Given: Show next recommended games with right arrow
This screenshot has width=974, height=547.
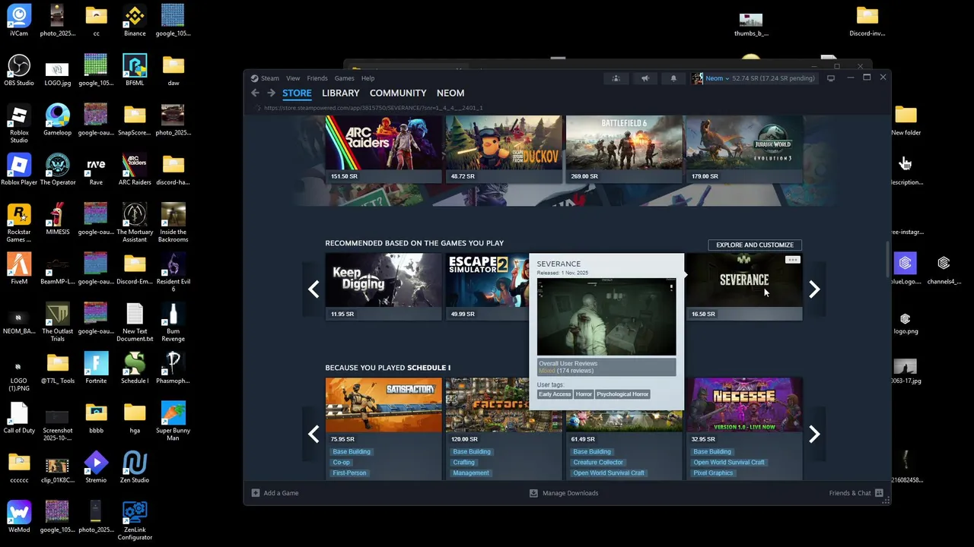Looking at the screenshot, I should [x=814, y=289].
